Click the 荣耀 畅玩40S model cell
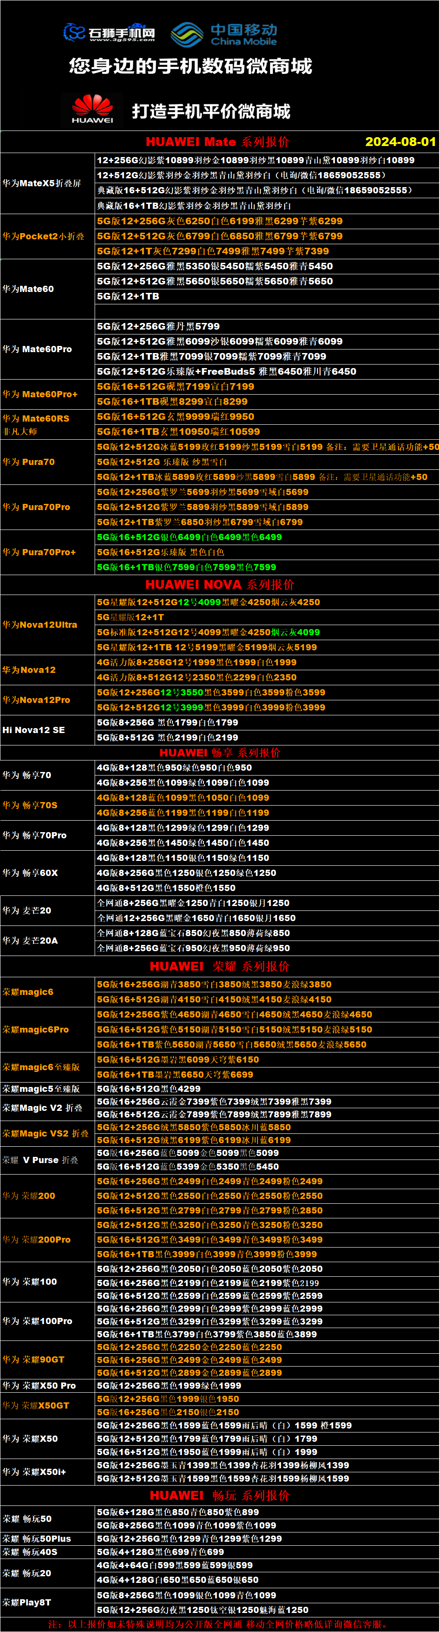 47,1551
